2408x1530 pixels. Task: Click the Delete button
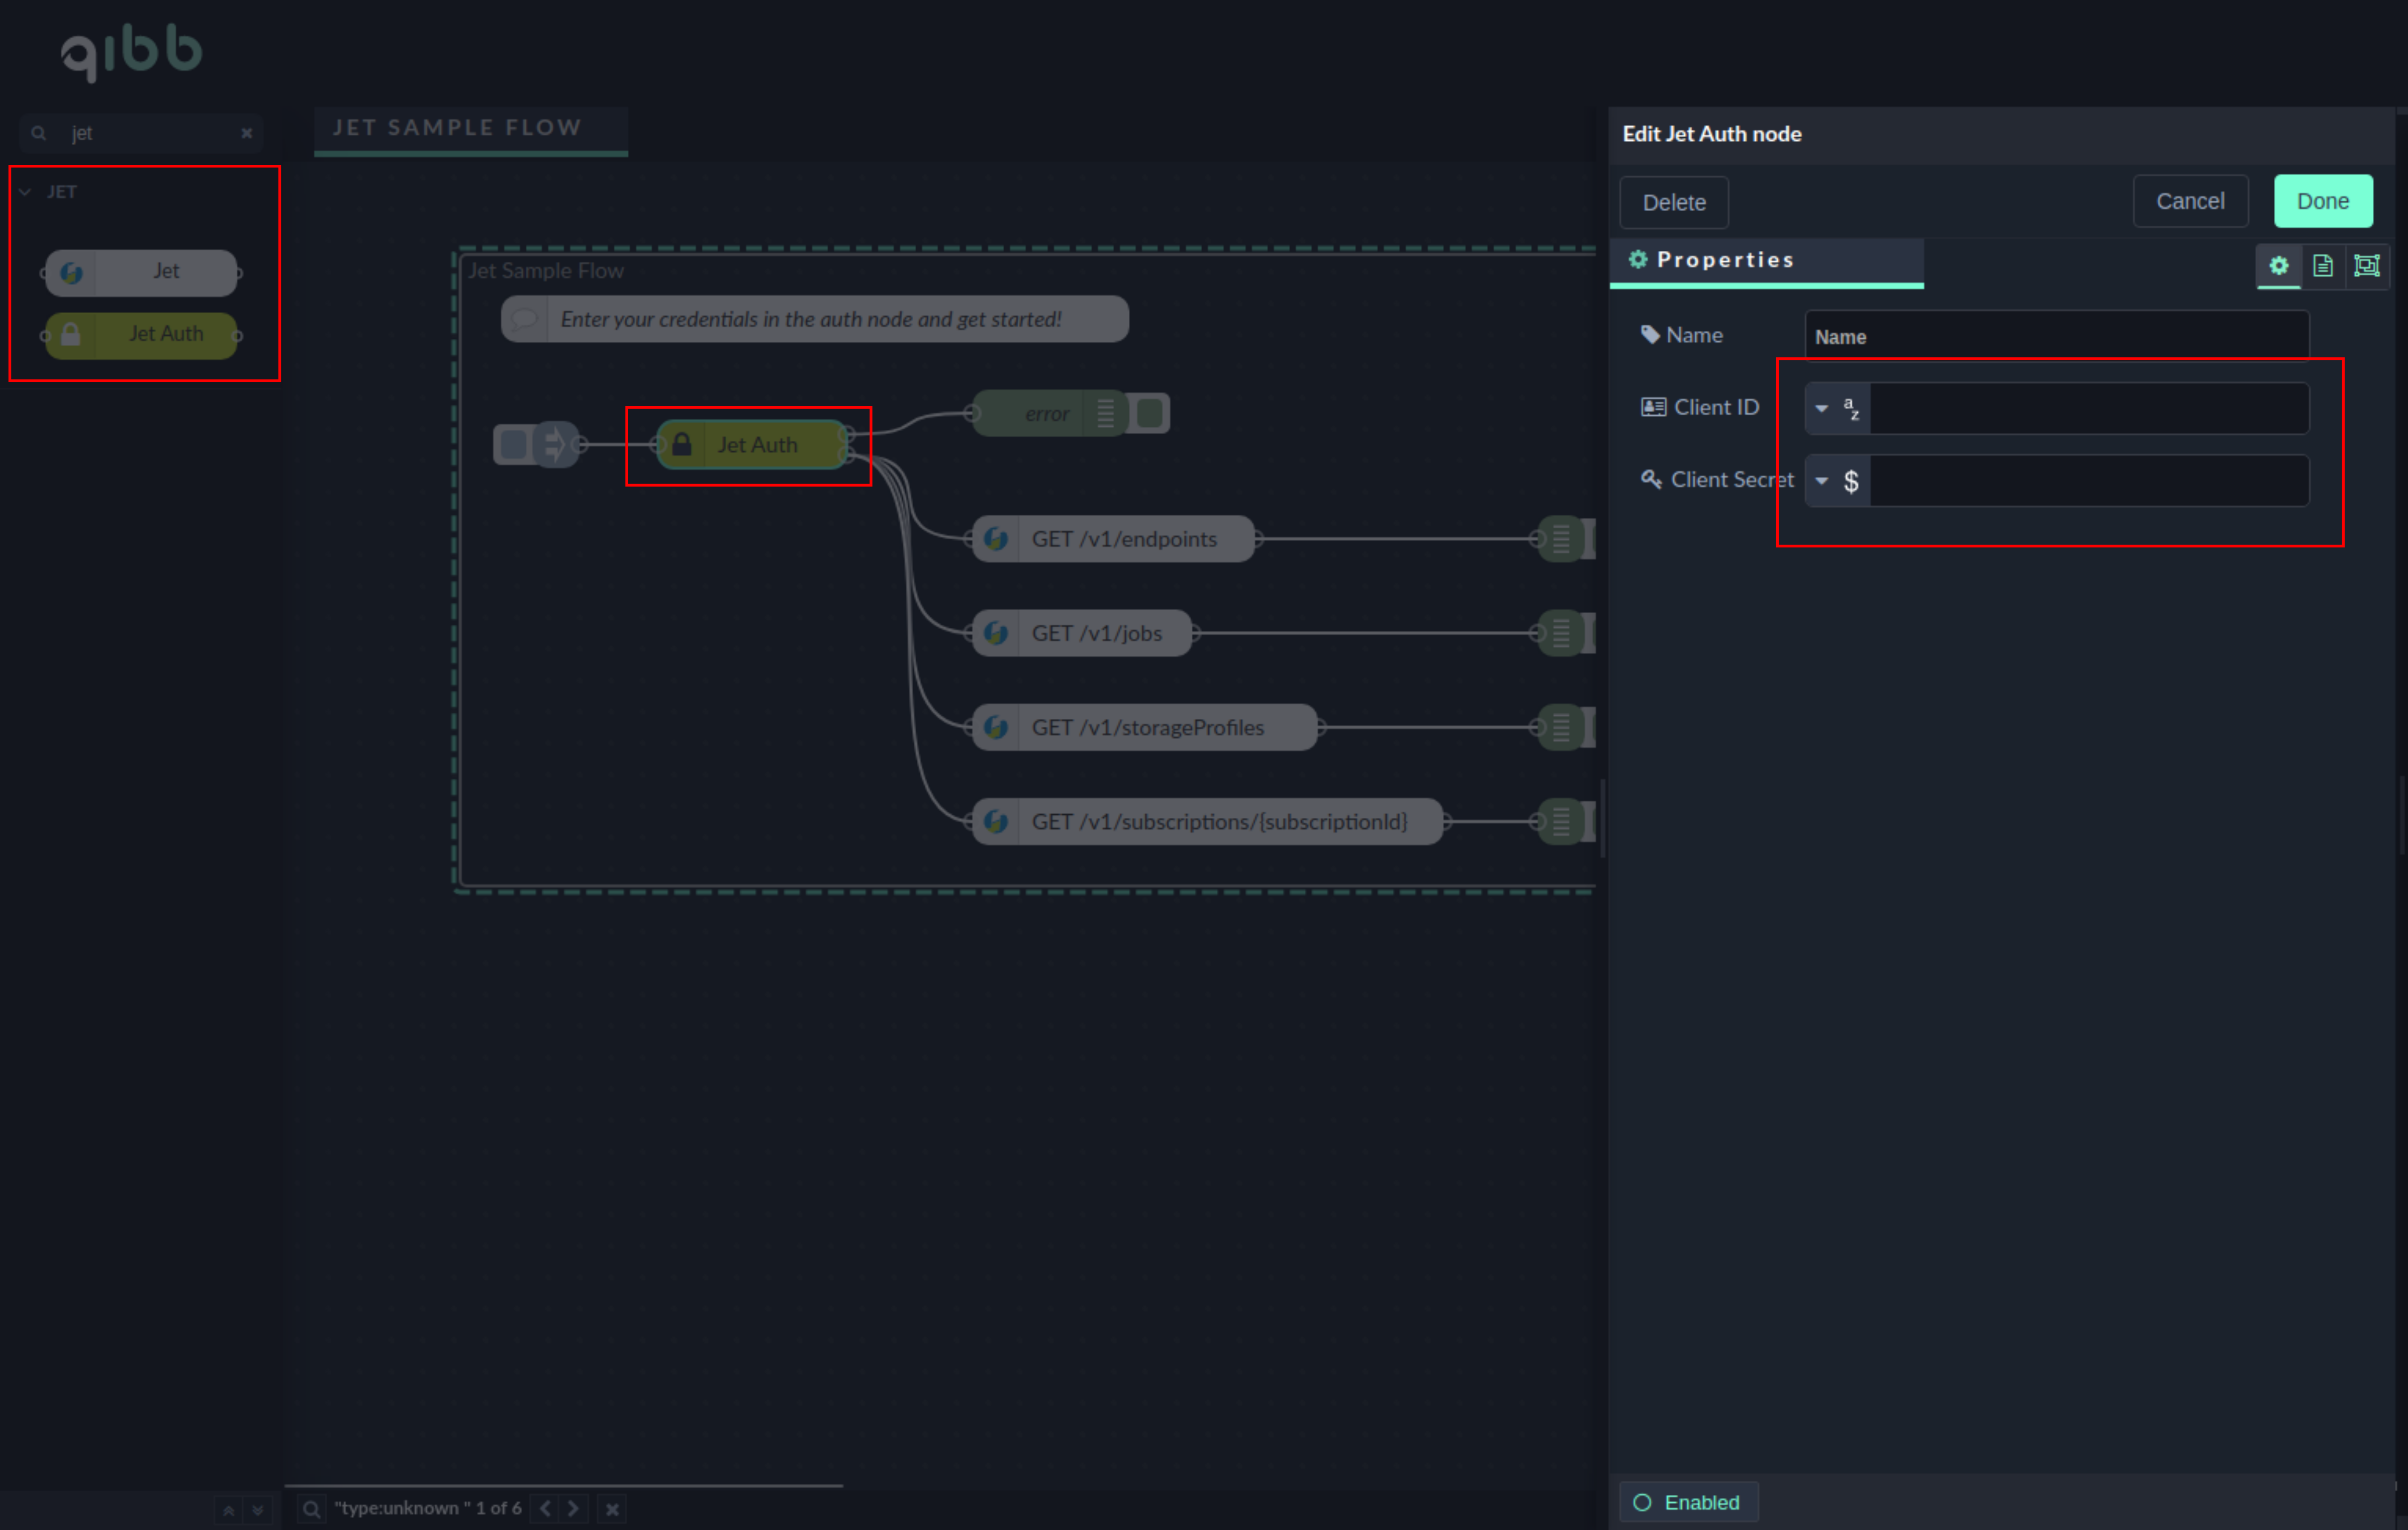(1673, 203)
